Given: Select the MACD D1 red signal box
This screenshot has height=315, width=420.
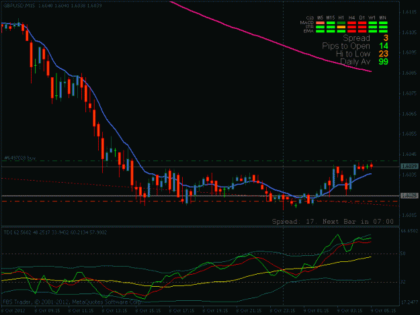Looking at the screenshot, I should click(x=362, y=23).
